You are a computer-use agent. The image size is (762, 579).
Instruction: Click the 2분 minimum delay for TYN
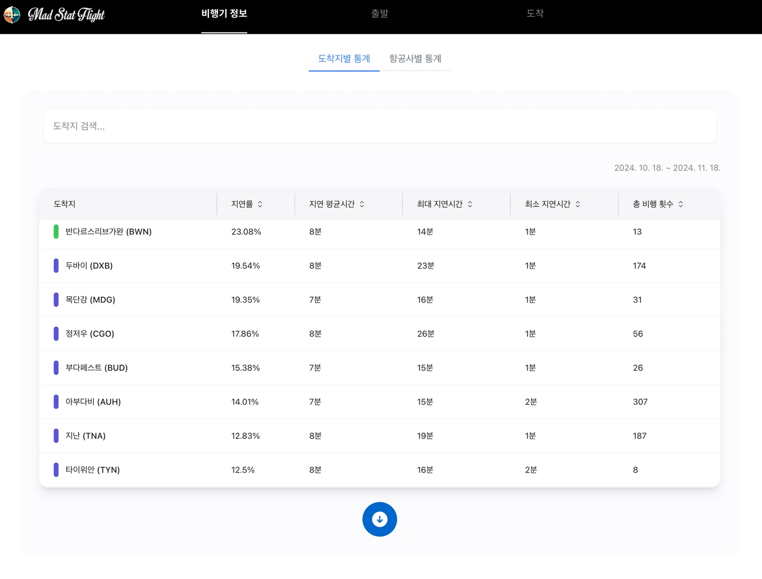click(x=531, y=470)
